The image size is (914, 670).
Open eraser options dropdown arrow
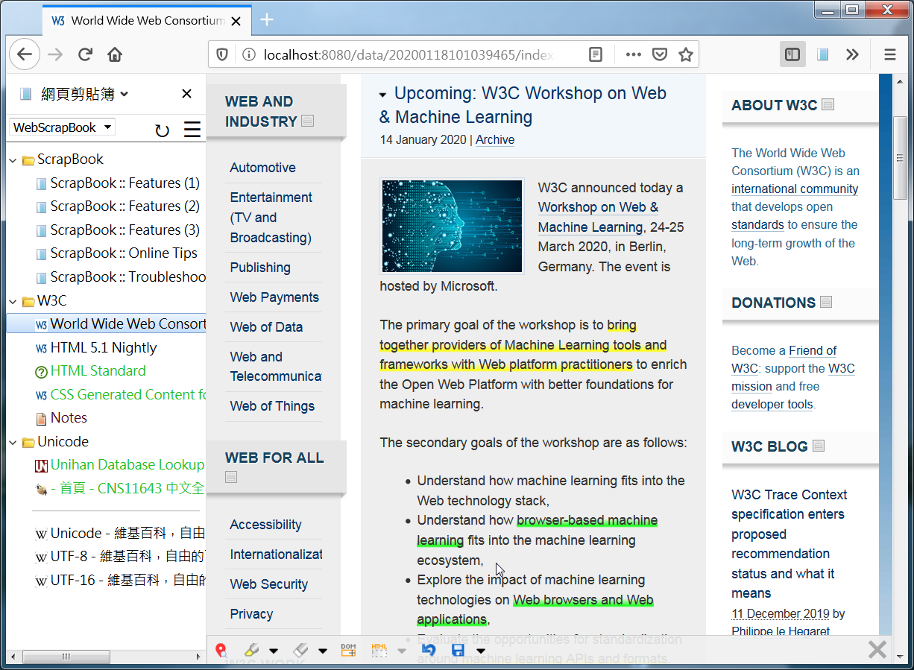[322, 651]
